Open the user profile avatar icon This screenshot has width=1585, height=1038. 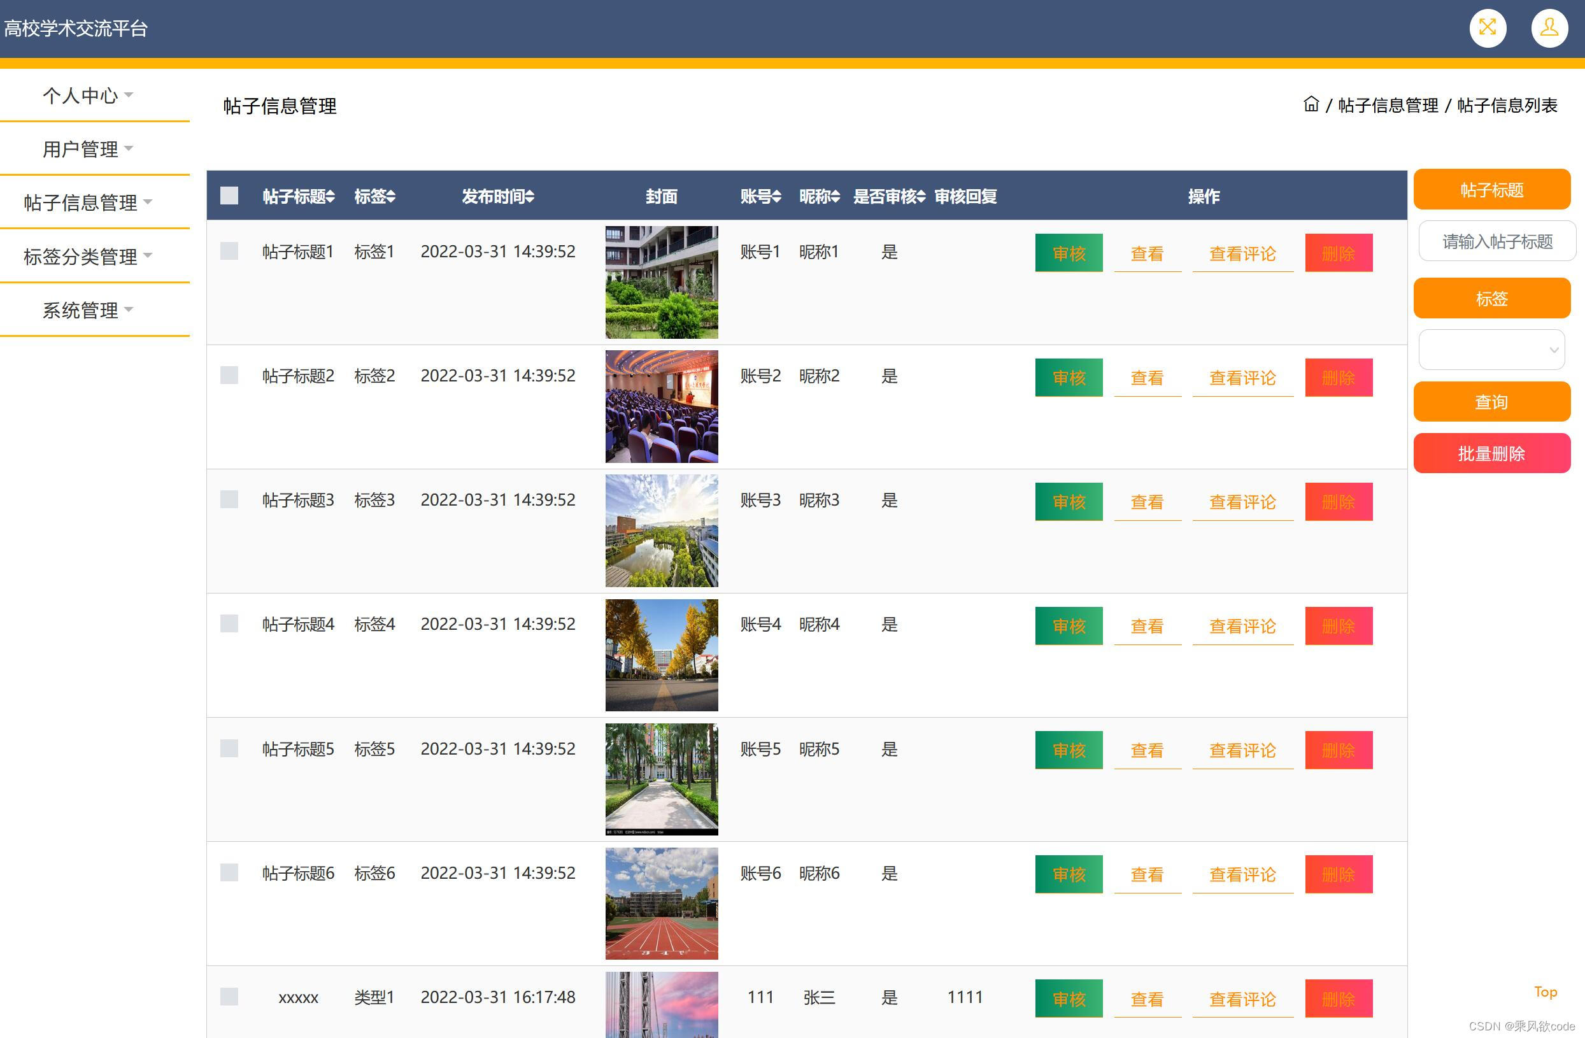click(x=1549, y=28)
